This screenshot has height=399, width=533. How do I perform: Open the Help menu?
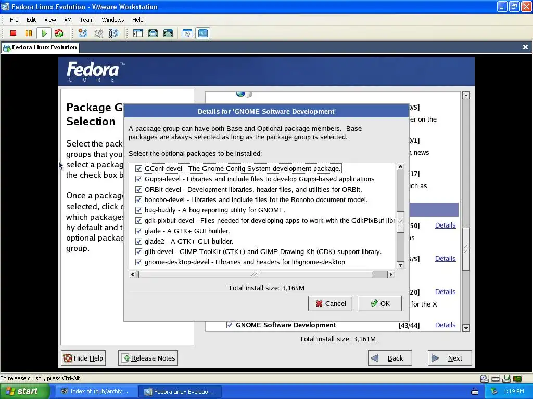click(x=137, y=20)
